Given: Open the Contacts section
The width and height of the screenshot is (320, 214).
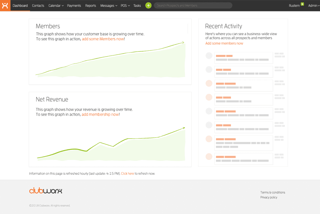Looking at the screenshot, I should click(38, 5).
